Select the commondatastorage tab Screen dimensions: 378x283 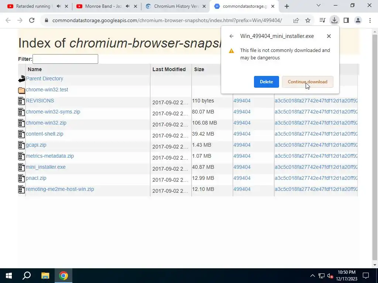coord(245,6)
